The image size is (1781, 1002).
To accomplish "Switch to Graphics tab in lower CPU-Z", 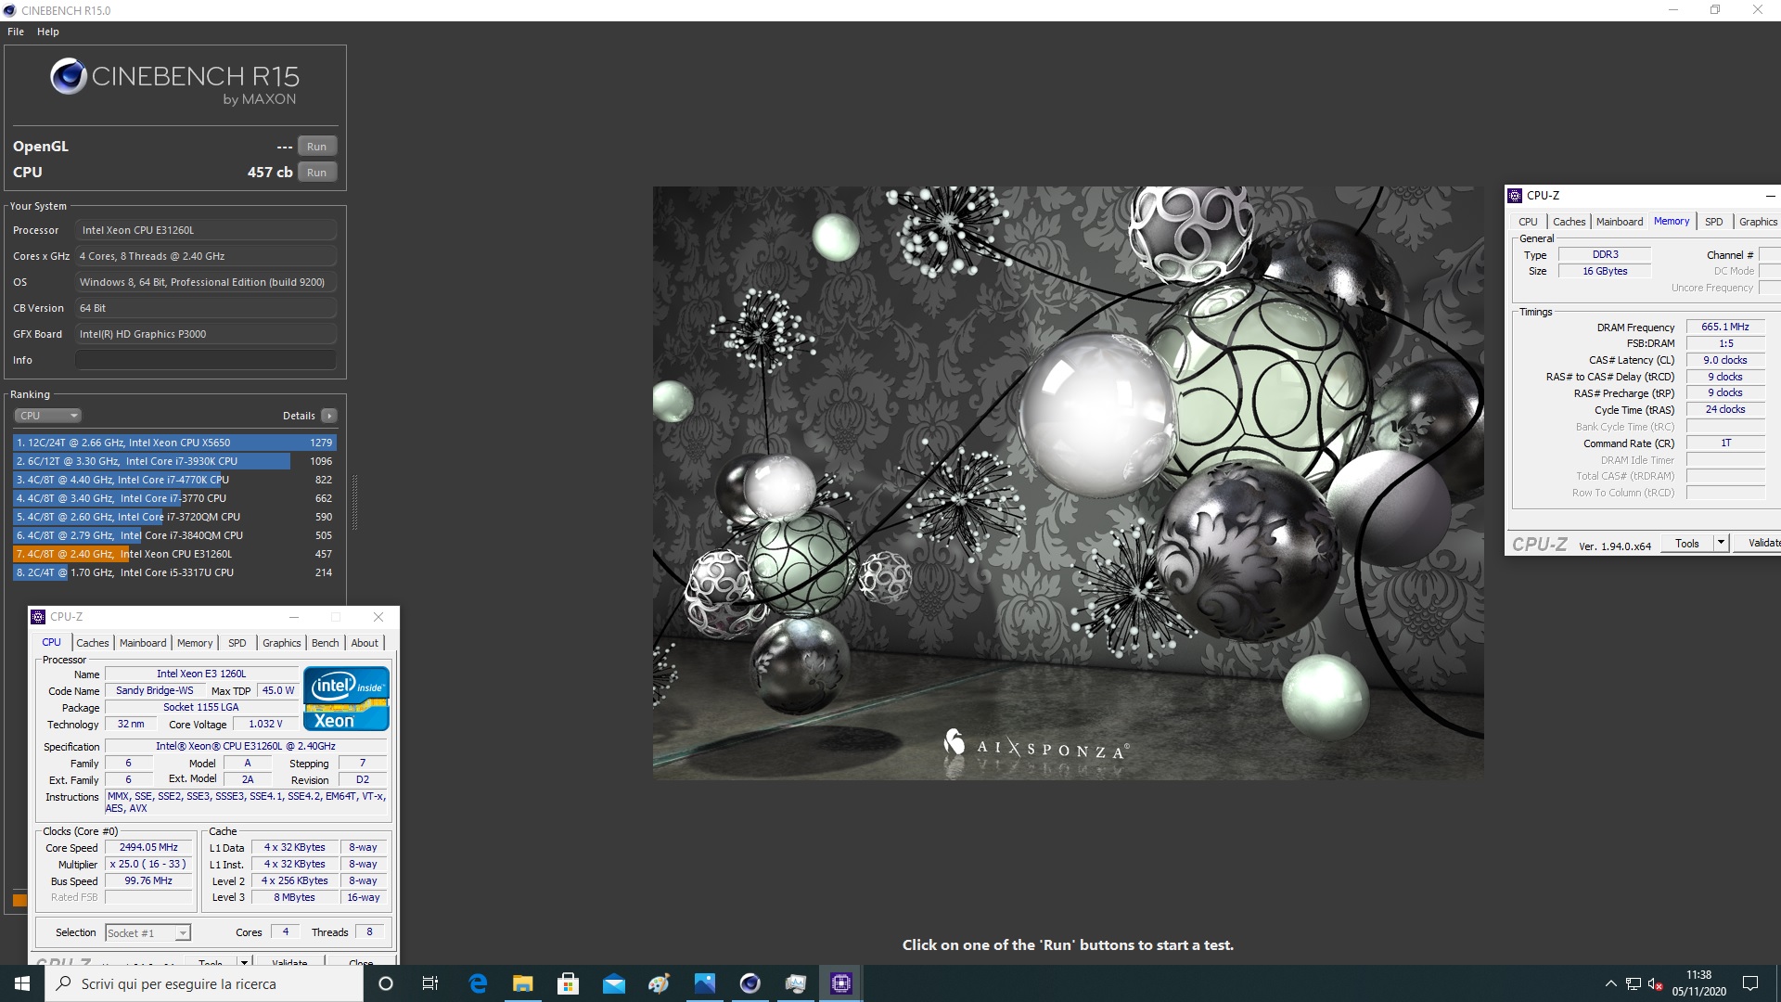I will [x=282, y=643].
